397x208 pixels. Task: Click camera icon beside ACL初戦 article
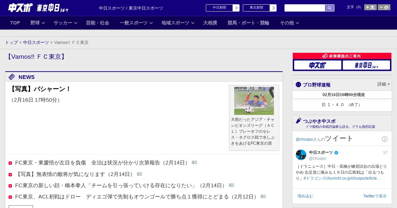[x=263, y=196]
